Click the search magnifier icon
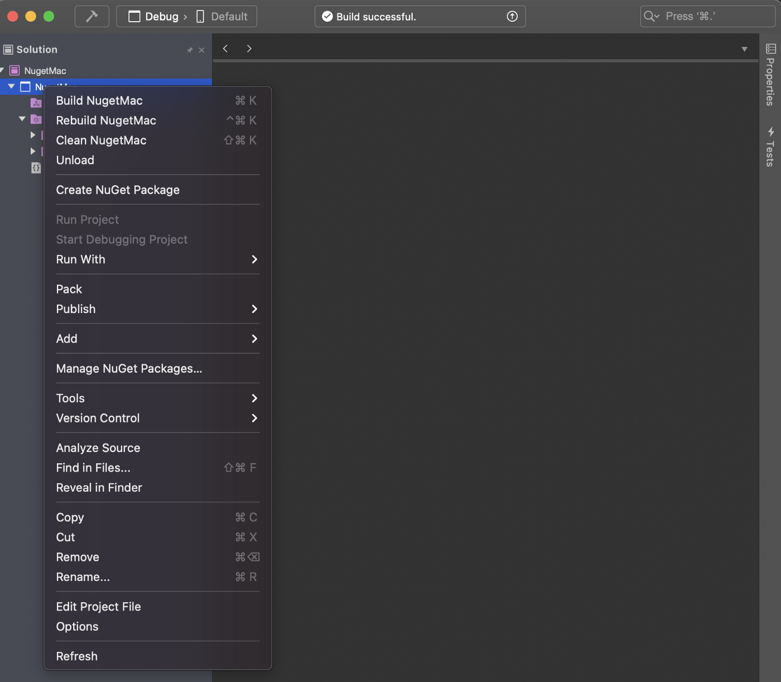The image size is (781, 682). [x=650, y=16]
